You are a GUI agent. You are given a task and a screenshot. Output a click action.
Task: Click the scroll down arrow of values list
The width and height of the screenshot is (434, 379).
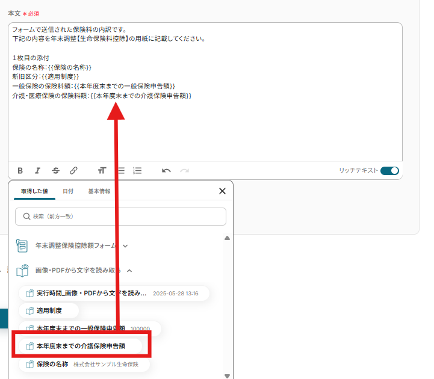coord(228,376)
